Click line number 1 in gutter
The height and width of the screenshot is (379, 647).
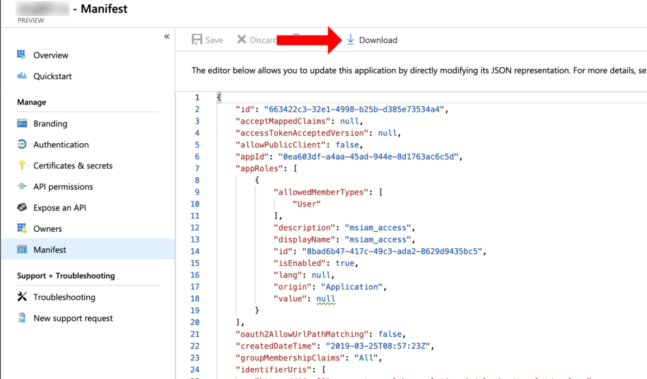coord(198,97)
